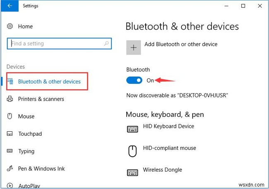Click the Wireless Dongle keyboard icon
Screen dimensions: 269x189
[x=132, y=172]
